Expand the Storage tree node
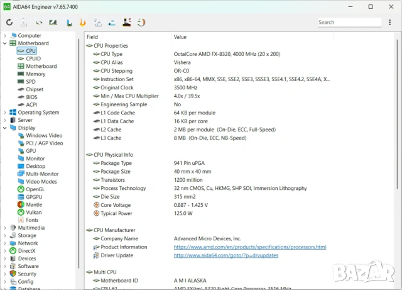This screenshot has height=290, width=402. pos(5,235)
